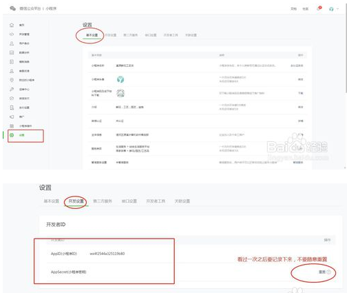Click the WeChat logo in the header
The height and width of the screenshot is (293, 347).
(12, 8)
